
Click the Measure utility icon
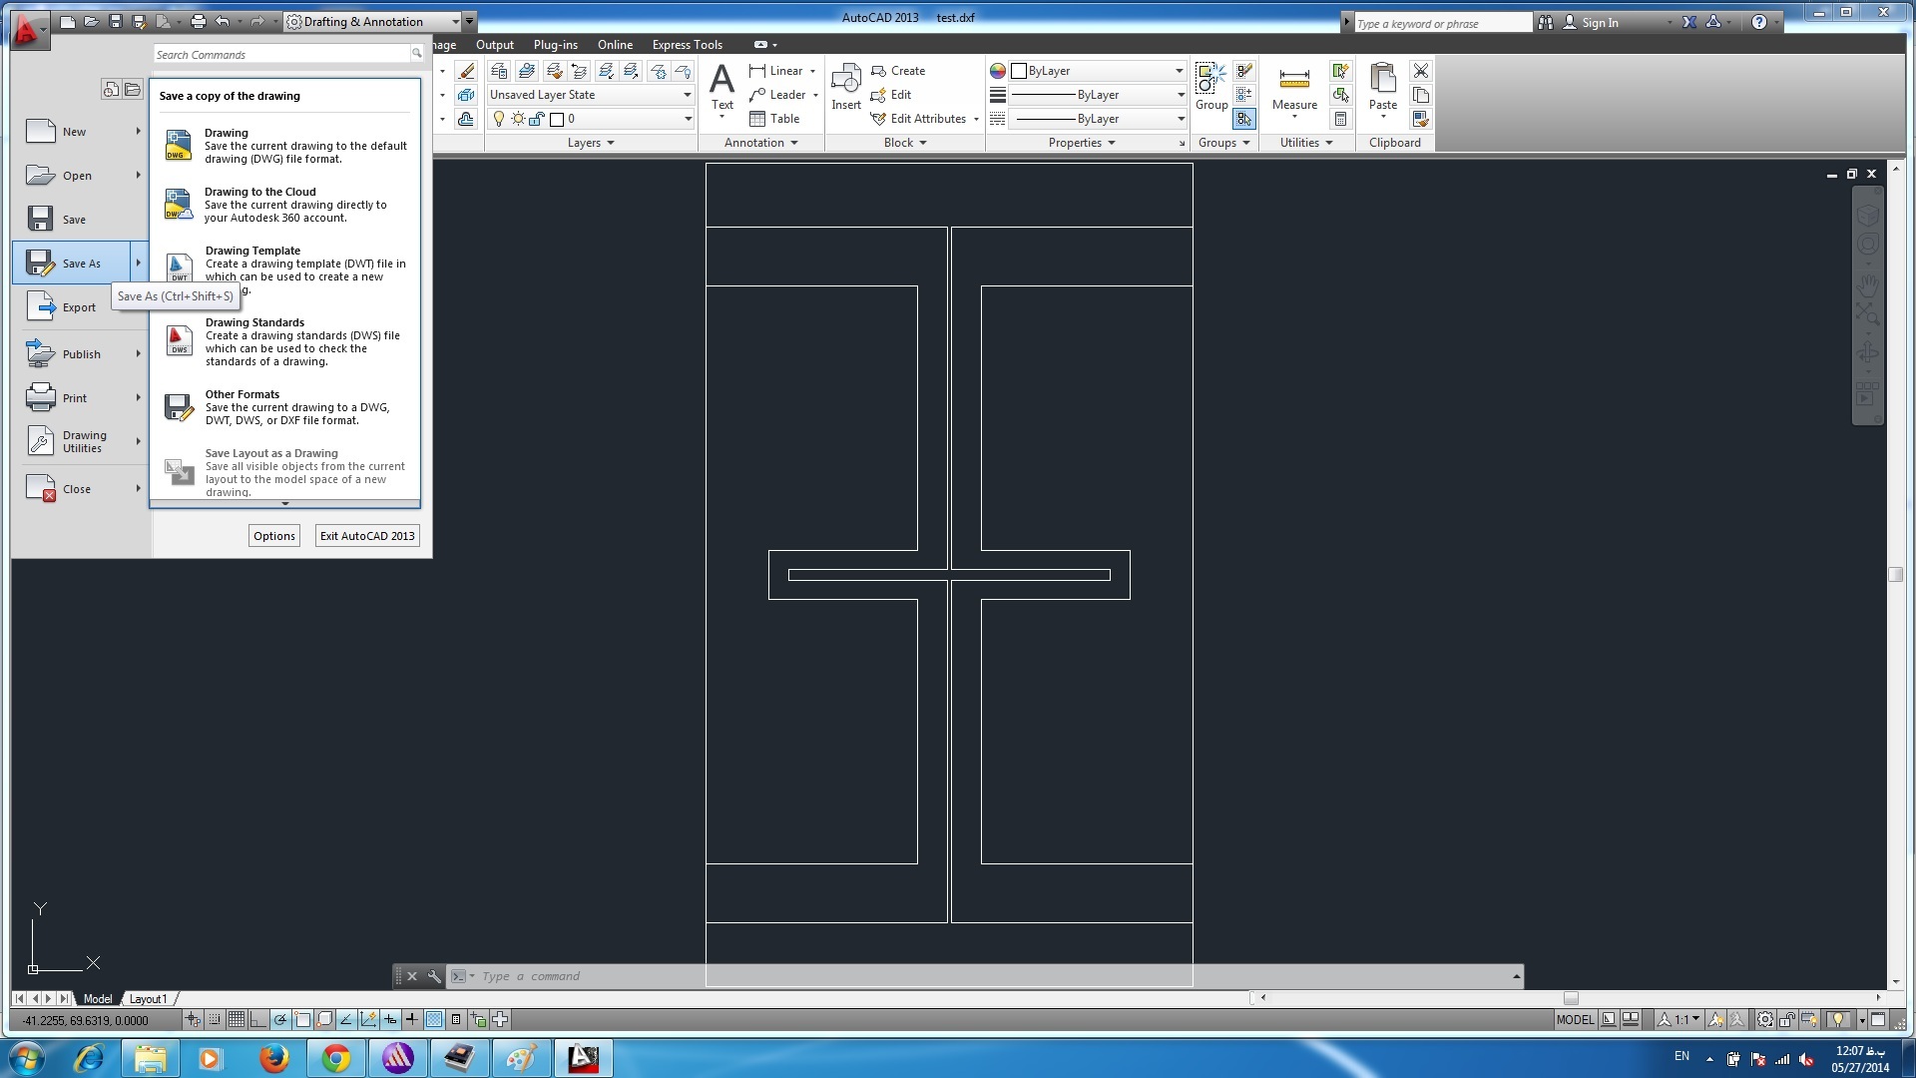[x=1293, y=86]
